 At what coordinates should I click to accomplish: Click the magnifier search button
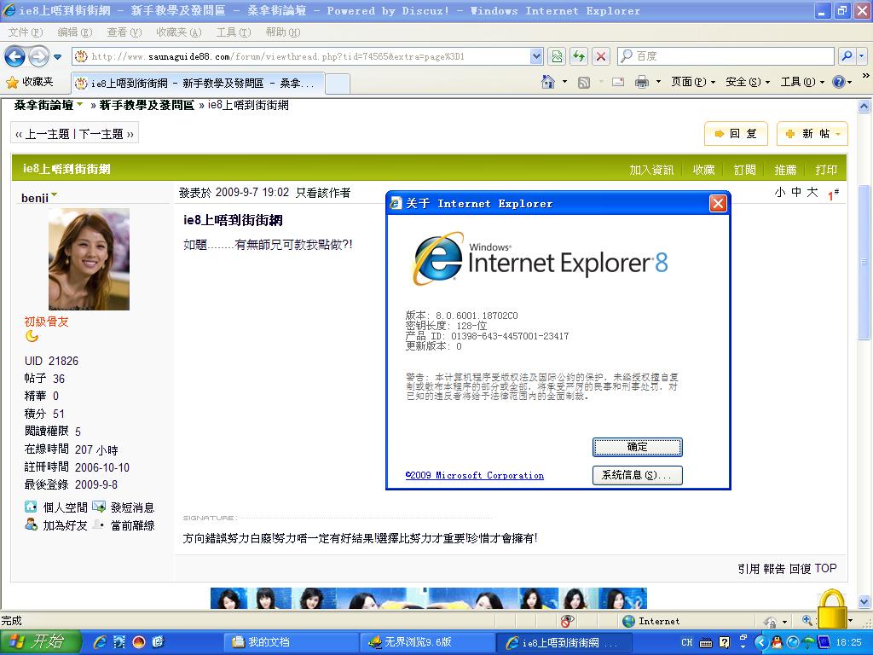click(847, 56)
